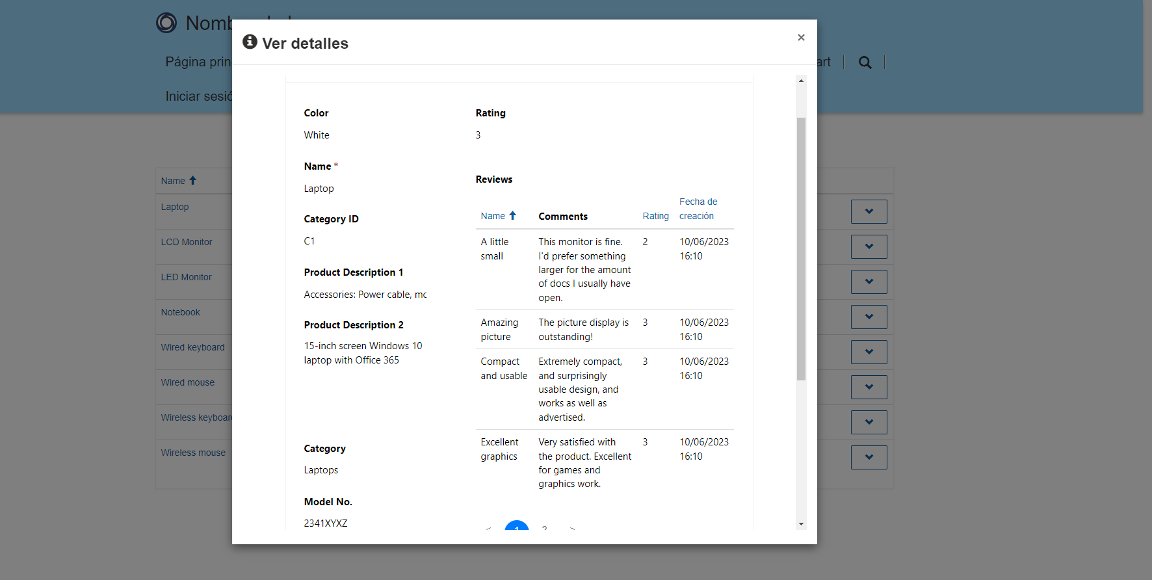Click comment starting 'Extremely compact'
The width and height of the screenshot is (1152, 580).
580,389
